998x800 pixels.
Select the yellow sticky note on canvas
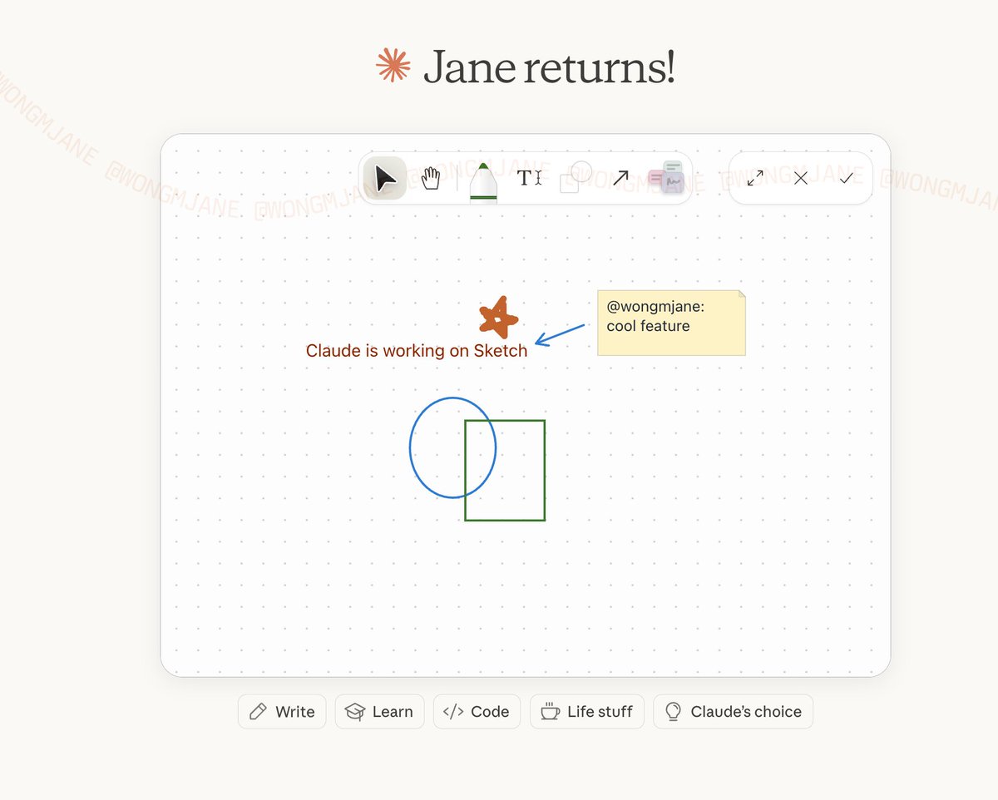[x=671, y=323]
